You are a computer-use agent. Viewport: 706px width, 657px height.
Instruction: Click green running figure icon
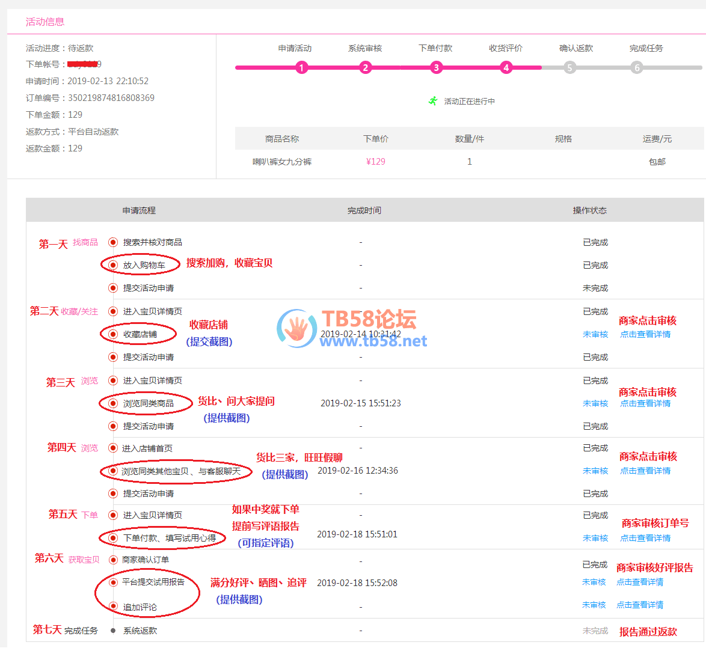[x=433, y=101]
